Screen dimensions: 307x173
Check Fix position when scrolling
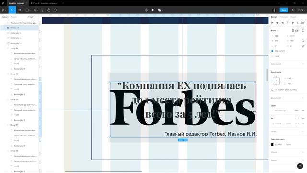[x=272, y=90]
